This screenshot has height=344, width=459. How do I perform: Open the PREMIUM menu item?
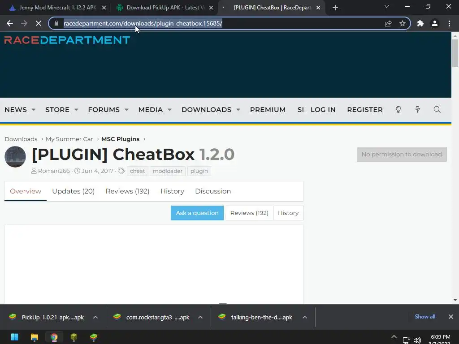(x=268, y=110)
